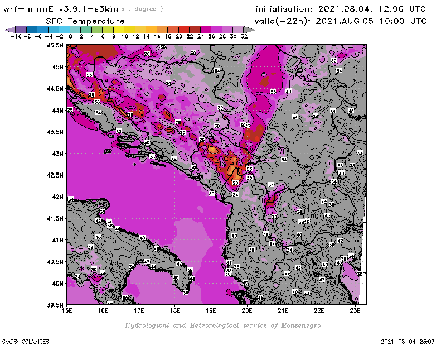Click the '41N' latitude label
This screenshot has height=345, width=446.
pos(57,240)
